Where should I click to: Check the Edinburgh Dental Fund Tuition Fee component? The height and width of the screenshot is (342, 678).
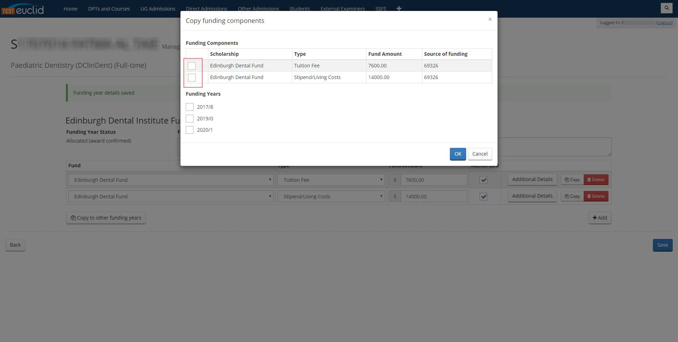(x=192, y=66)
